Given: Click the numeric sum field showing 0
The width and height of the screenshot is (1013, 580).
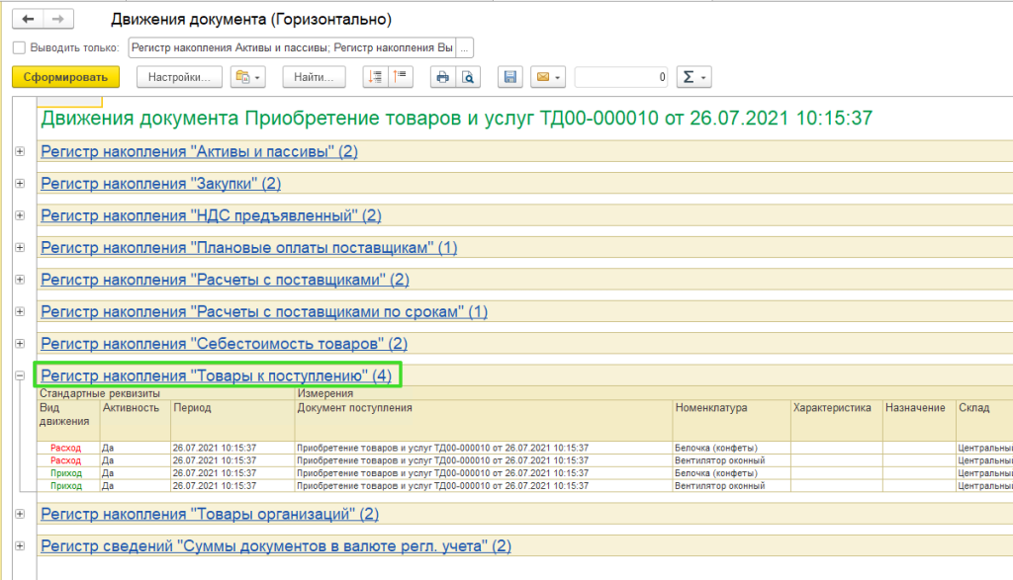Looking at the screenshot, I should (621, 76).
